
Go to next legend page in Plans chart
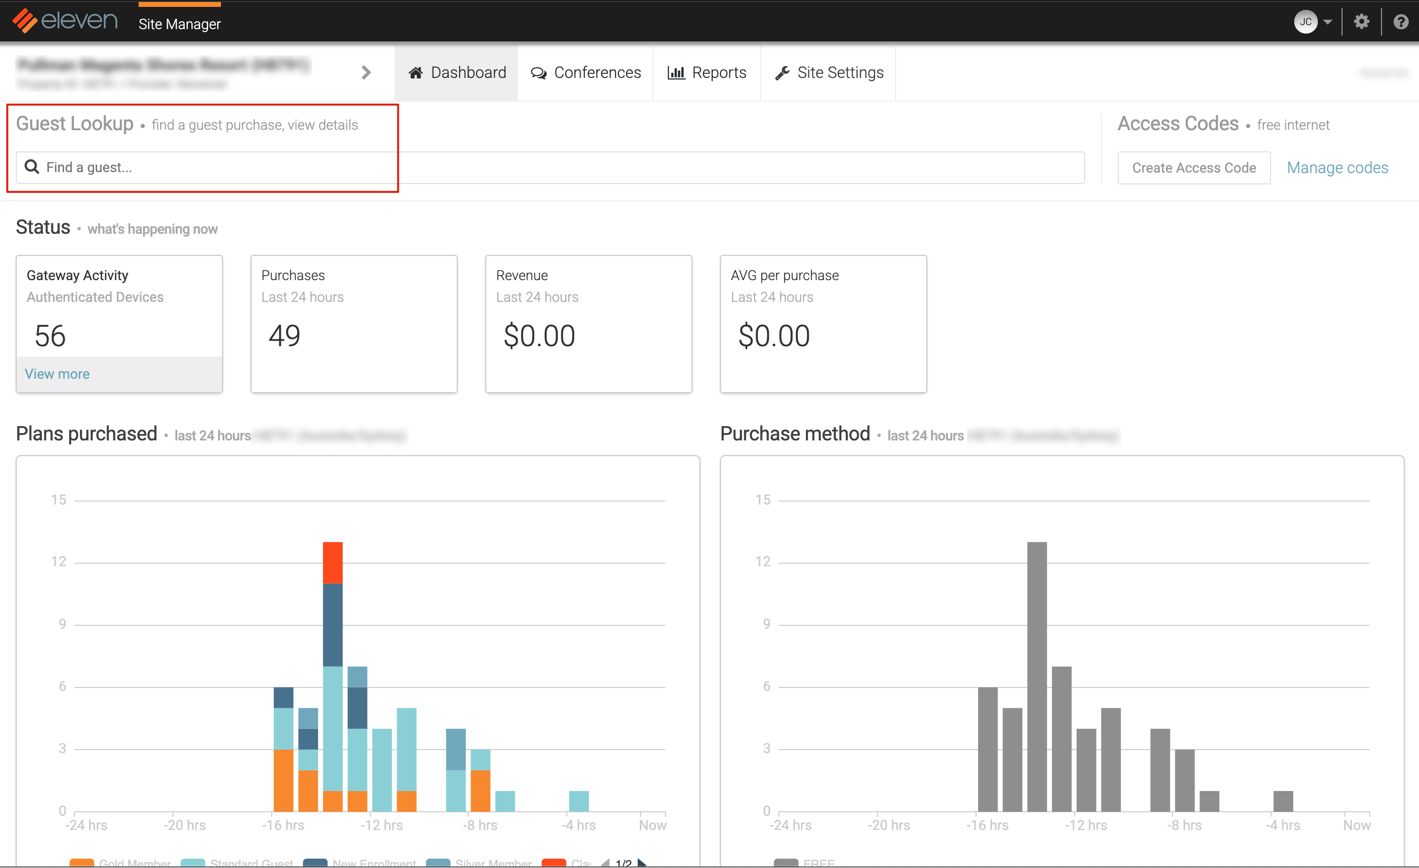[x=642, y=863]
